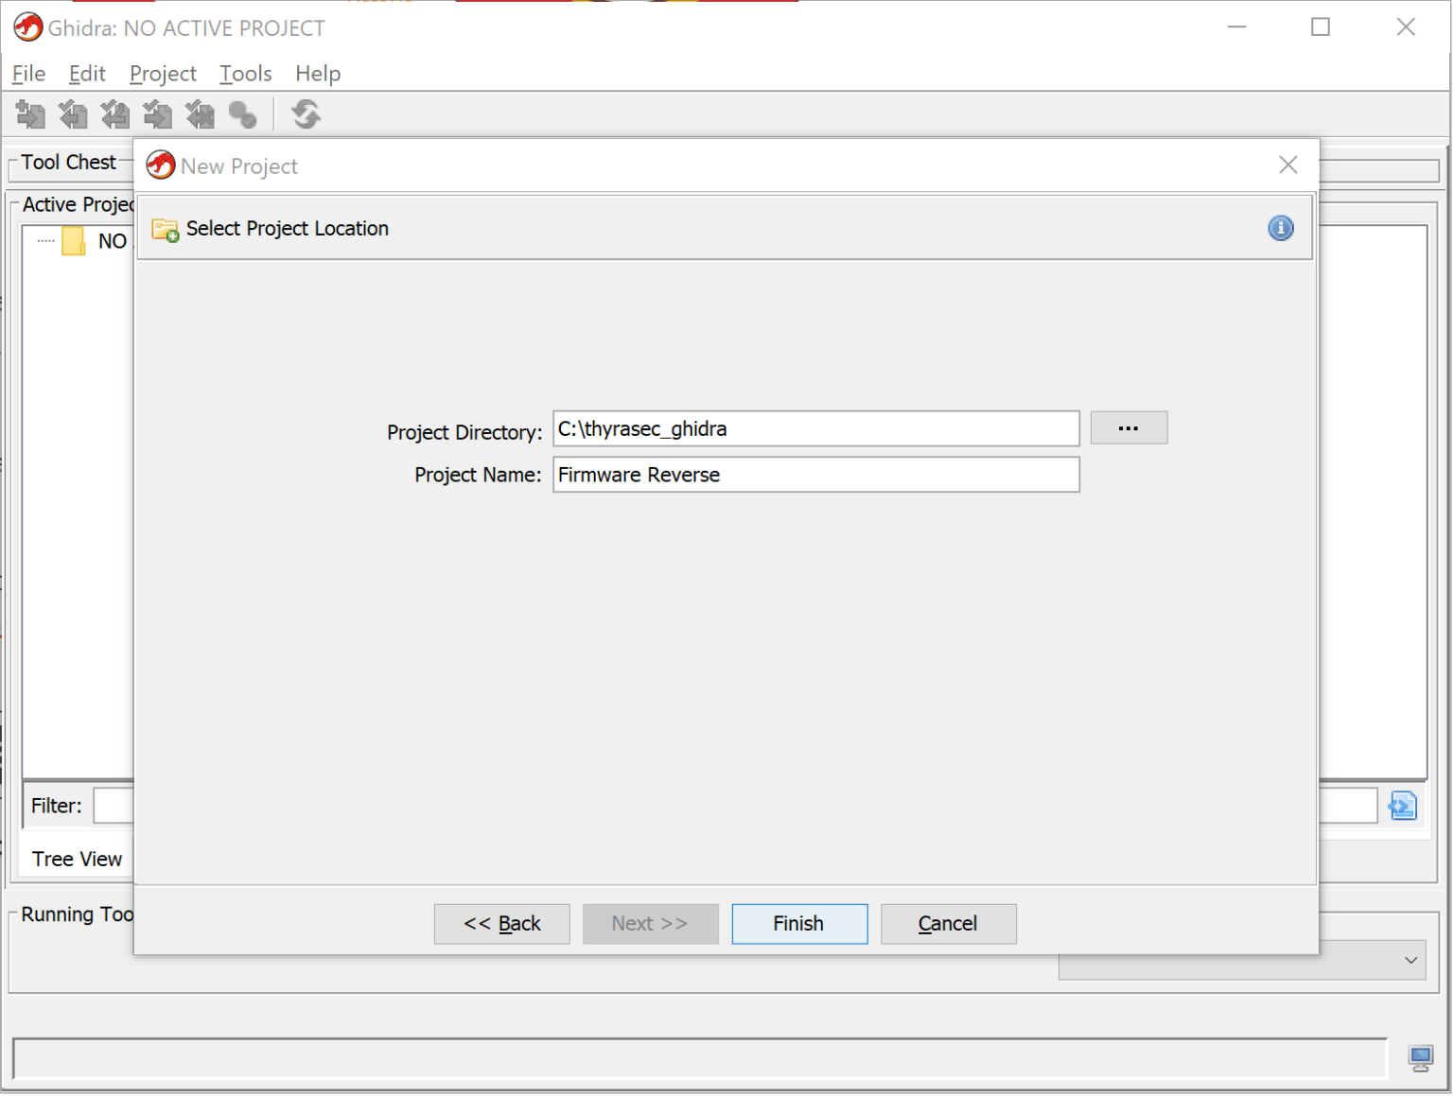
Task: Click the Check In file toolbar icon
Action: (x=157, y=113)
